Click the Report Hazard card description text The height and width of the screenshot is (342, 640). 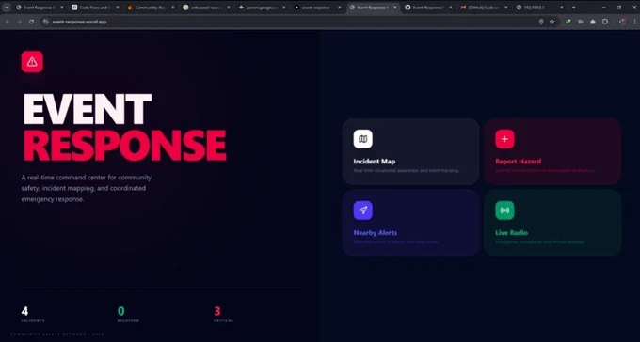point(545,170)
